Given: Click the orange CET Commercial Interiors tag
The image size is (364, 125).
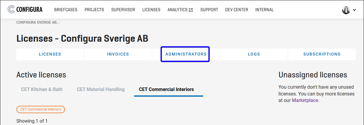Looking at the screenshot, I should click(x=41, y=109).
